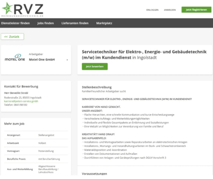
Task: Open Marktplatz menu item
Action: click(x=104, y=23)
